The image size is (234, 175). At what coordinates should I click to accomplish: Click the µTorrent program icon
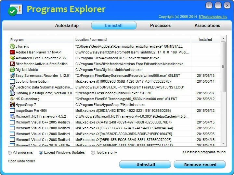[12, 46]
